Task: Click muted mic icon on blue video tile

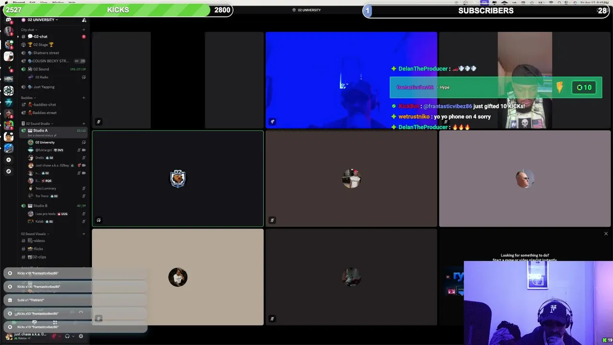Action: [x=272, y=122]
